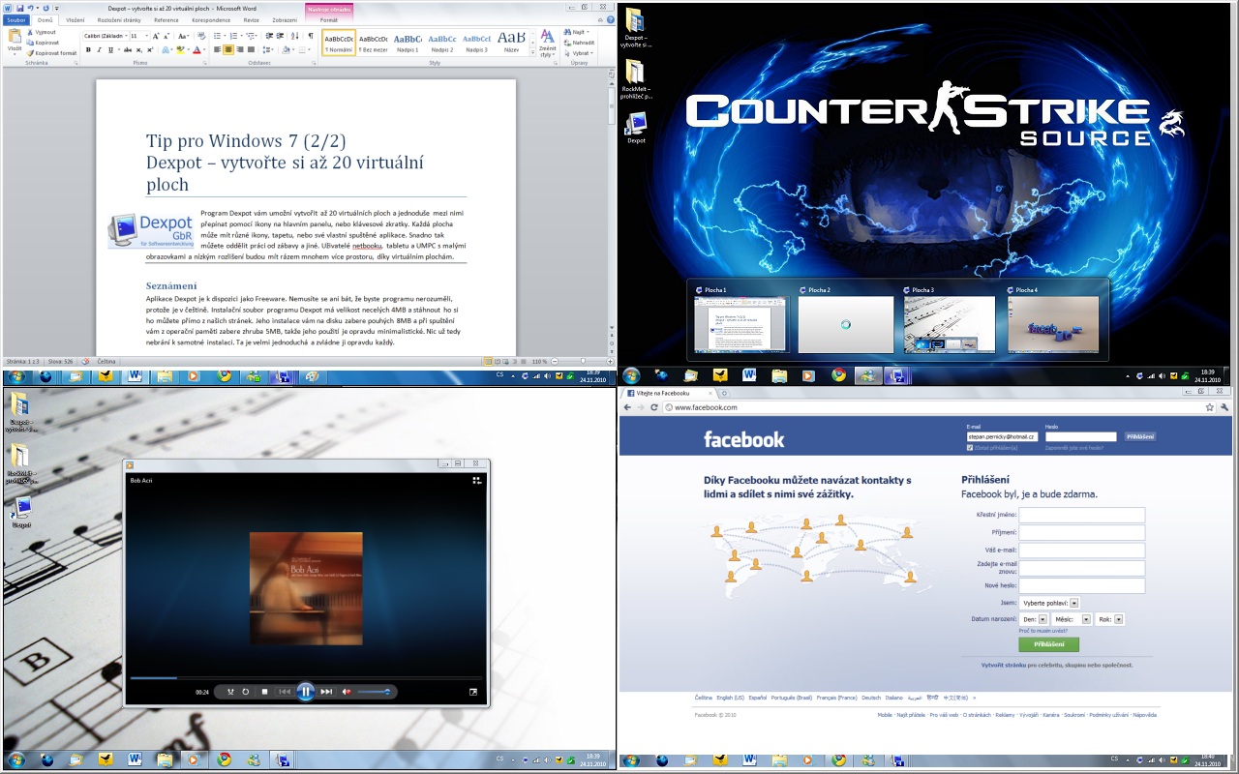Adjust the Media Player volume slider
1239x774 pixels.
pyautogui.click(x=373, y=692)
